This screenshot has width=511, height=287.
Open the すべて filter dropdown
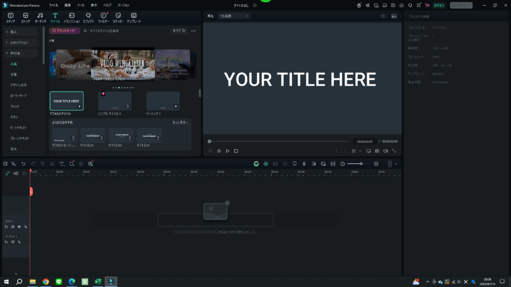click(x=179, y=31)
